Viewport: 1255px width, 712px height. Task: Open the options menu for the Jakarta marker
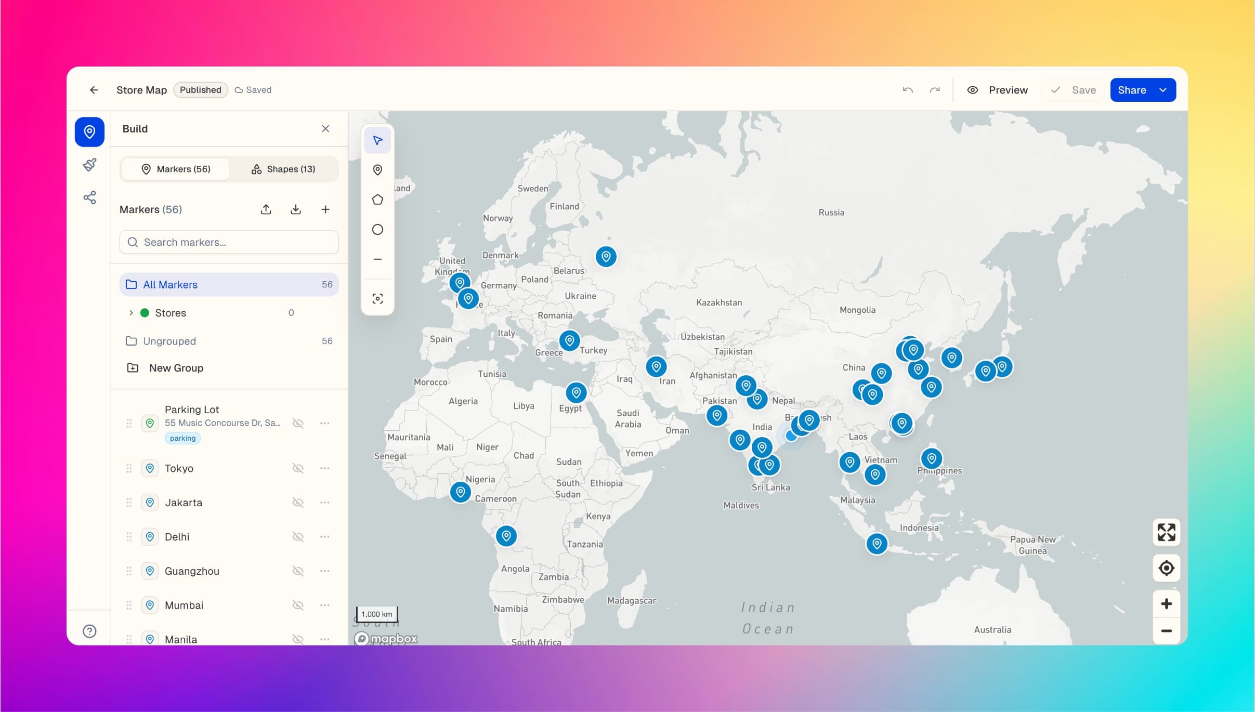coord(325,502)
